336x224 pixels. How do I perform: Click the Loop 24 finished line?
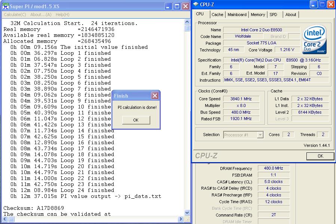(62, 190)
